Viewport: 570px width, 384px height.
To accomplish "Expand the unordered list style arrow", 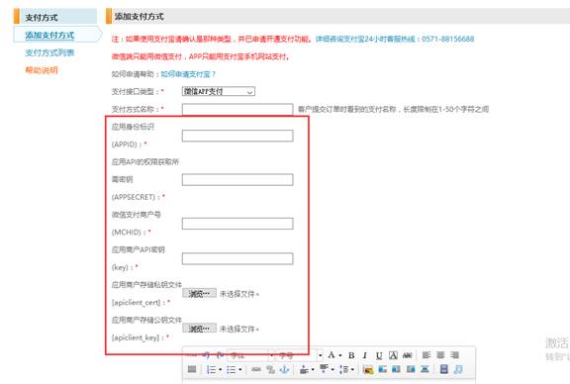I will click(x=240, y=369).
